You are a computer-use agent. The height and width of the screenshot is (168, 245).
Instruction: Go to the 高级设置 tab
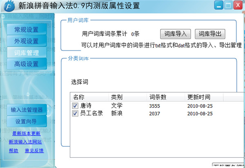tap(26, 64)
